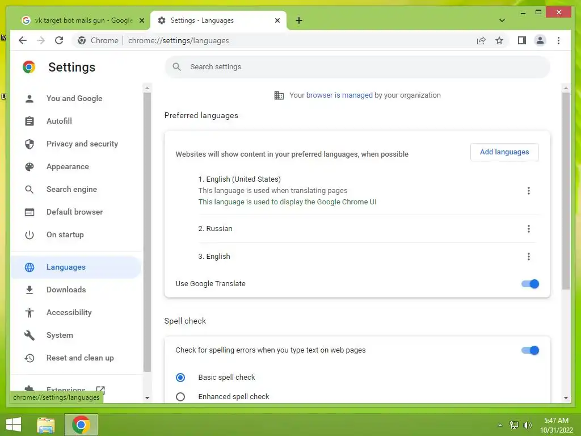Open the profile avatar icon
Image resolution: width=581 pixels, height=436 pixels.
(540, 40)
